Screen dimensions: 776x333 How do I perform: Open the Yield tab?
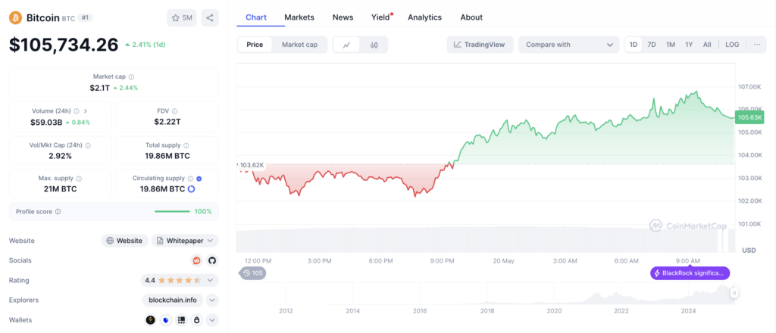[x=381, y=17]
